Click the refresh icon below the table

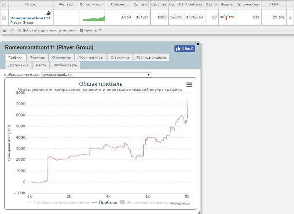pyautogui.click(x=12, y=30)
